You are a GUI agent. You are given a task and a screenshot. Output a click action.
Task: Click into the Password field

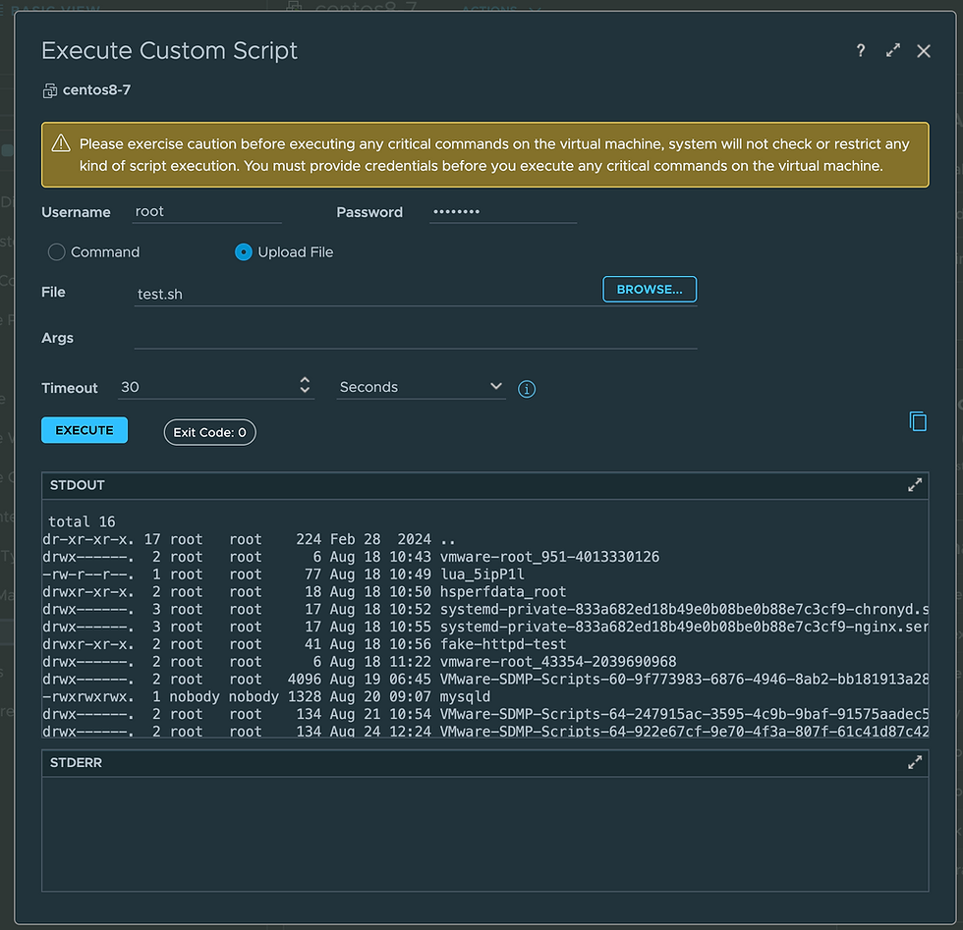pos(501,212)
